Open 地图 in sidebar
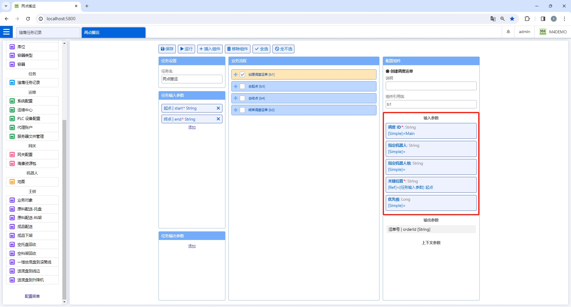This screenshot has height=307, width=571. click(32, 182)
